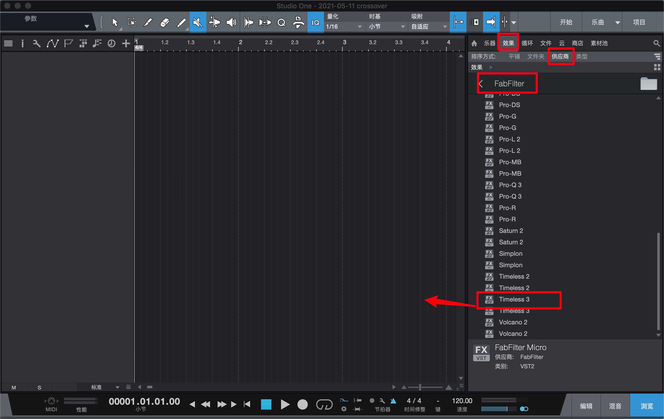Open the time-stretch clock icon
The image size is (664, 419).
(x=111, y=43)
